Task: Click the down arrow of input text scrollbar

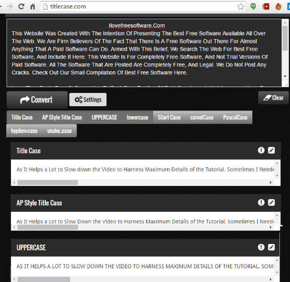Action: coord(285,77)
